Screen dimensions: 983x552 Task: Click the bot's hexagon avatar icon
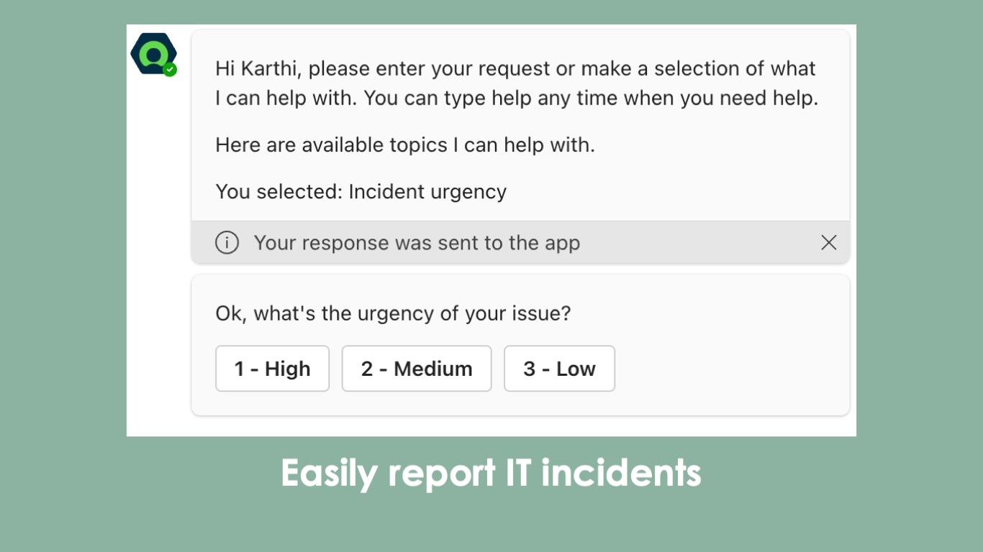pos(153,53)
